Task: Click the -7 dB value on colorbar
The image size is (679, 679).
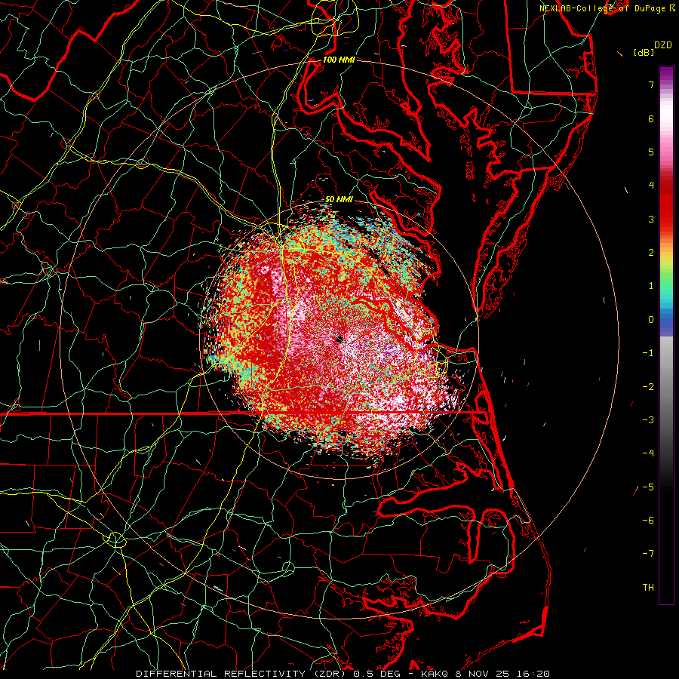Action: (x=648, y=554)
